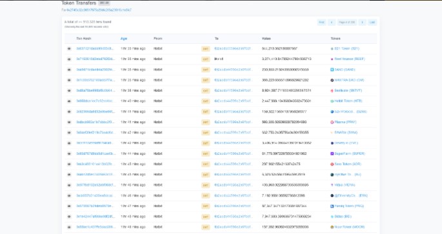
Task: Go to previous page with left arrow
Action: click(x=332, y=23)
